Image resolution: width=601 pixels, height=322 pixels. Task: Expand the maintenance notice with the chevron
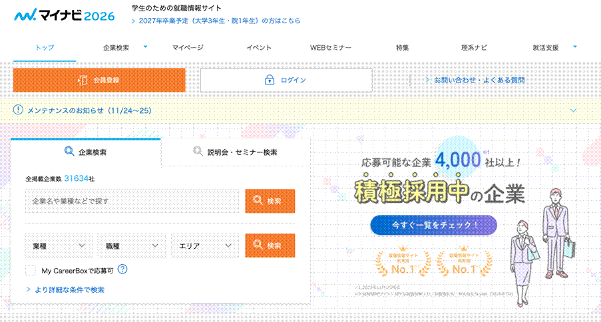573,110
